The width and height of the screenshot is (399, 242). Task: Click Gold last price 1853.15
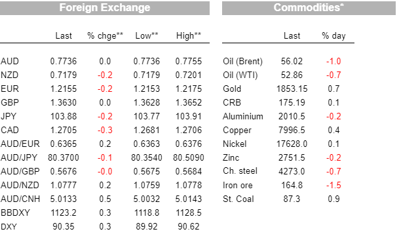292,89
